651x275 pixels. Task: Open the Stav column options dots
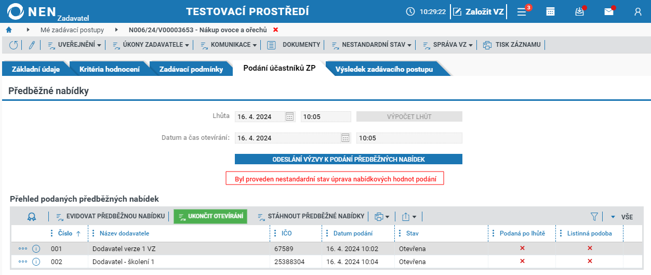click(x=400, y=233)
